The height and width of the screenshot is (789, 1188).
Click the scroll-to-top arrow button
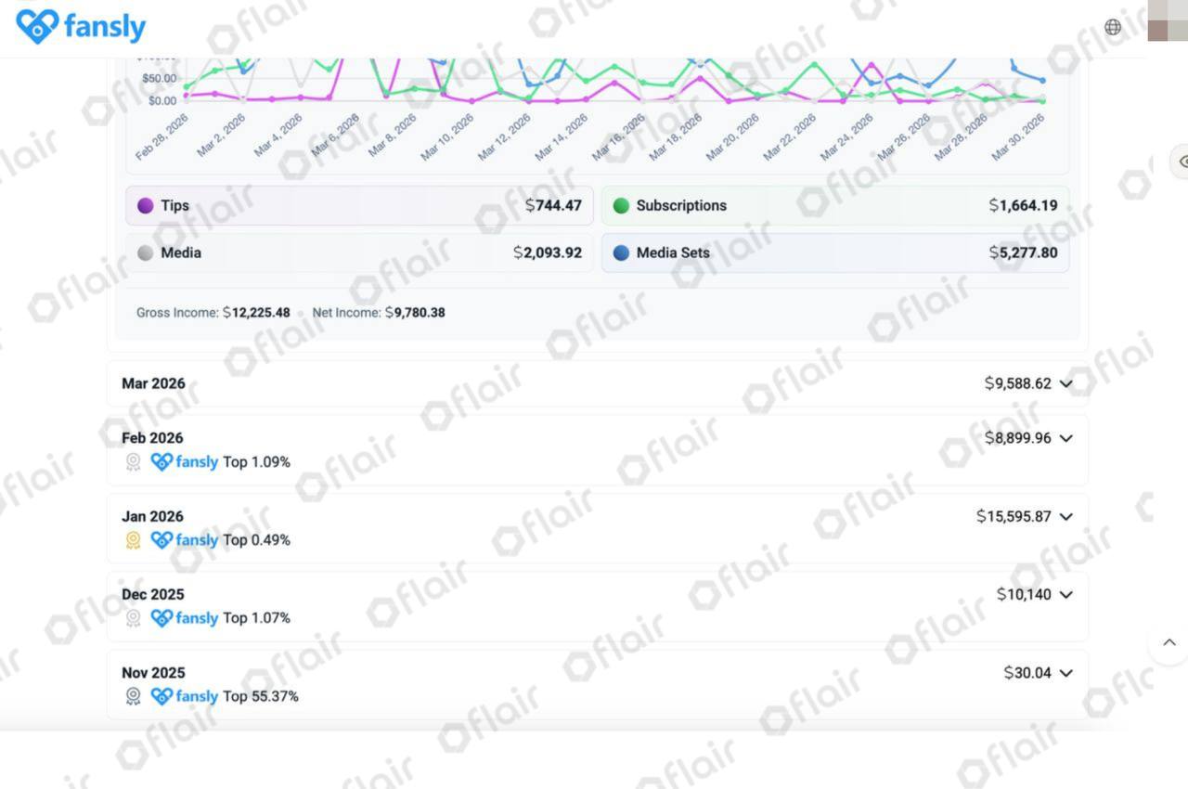[1169, 642]
